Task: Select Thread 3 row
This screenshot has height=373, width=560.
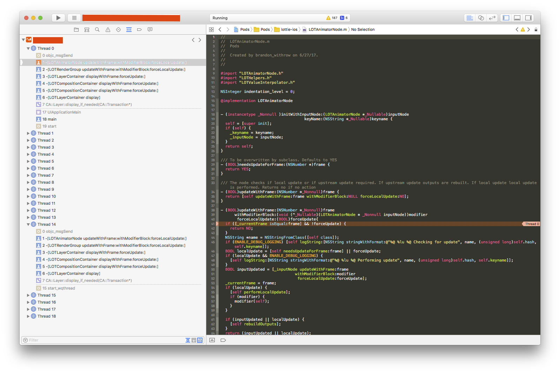Action: [113, 147]
